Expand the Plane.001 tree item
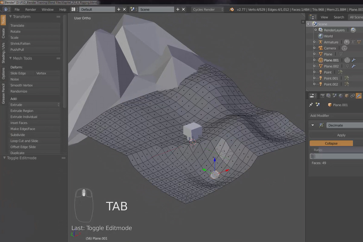 pos(314,60)
